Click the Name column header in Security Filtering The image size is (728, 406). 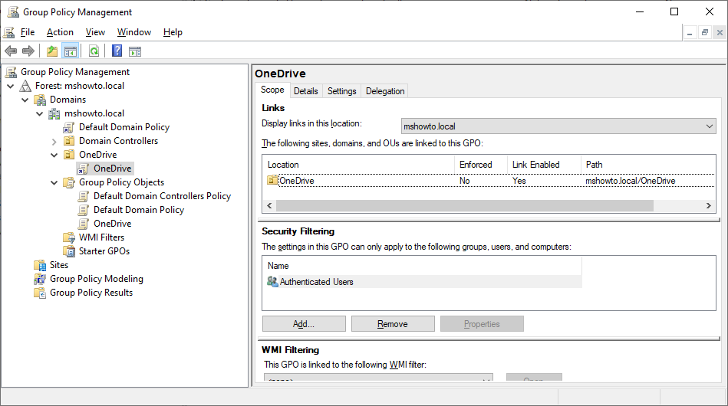point(422,266)
